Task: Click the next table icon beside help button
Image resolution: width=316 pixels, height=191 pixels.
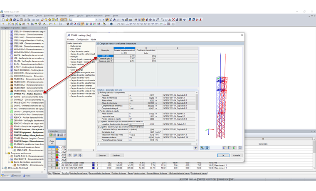Action: 80,155
